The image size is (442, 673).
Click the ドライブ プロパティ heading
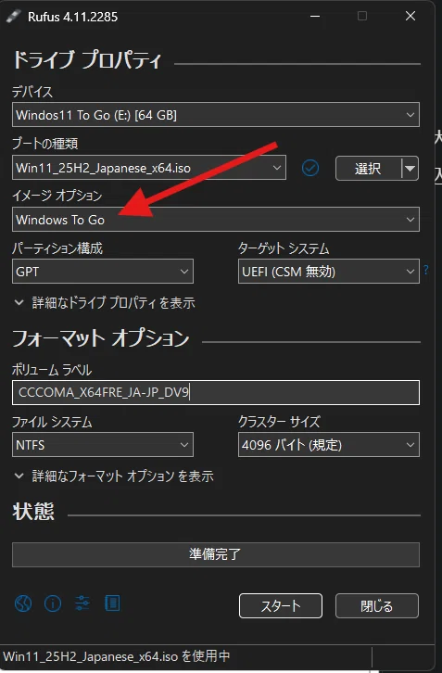coord(87,59)
